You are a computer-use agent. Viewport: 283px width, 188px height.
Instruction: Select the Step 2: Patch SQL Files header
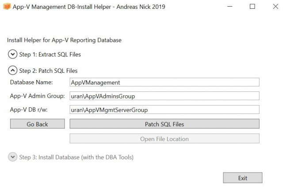48,71
